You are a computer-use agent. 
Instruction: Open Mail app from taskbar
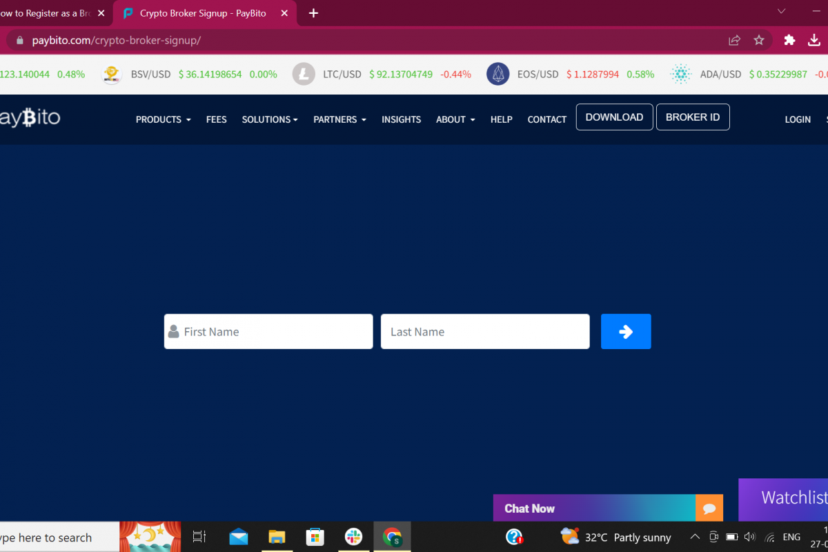[x=239, y=536]
